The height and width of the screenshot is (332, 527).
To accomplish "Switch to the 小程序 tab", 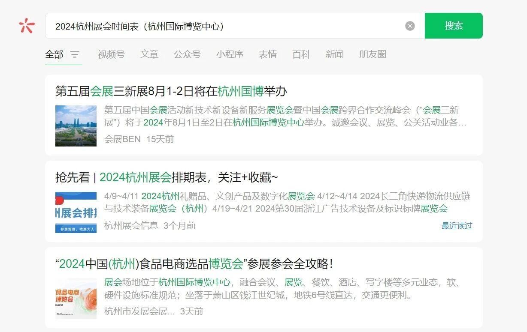I will (230, 54).
